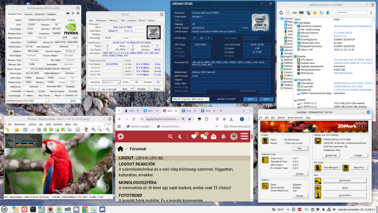378x213 pixels.
Task: Switch to the Bench tab in CPU-Z
Action: [x=142, y=20]
